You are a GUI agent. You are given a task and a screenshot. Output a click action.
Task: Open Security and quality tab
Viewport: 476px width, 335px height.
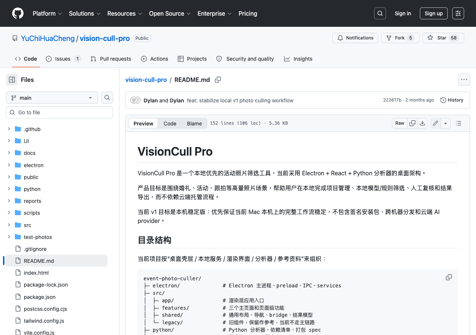[245, 59]
